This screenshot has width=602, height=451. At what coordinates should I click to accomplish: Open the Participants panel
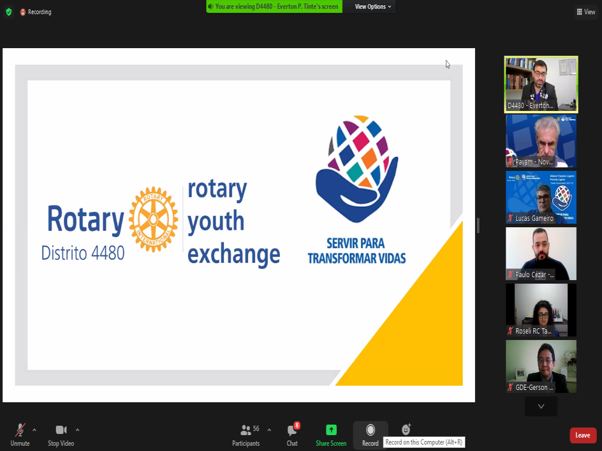tap(246, 434)
